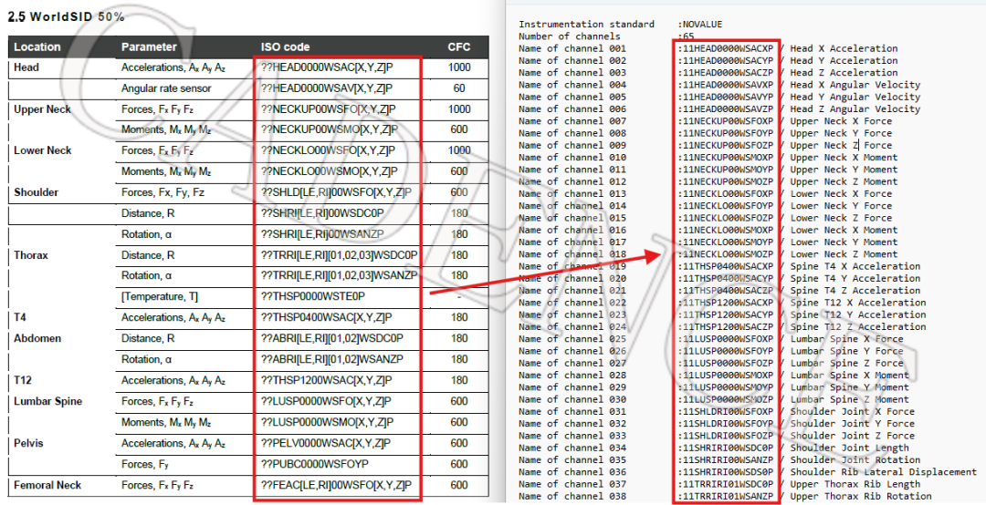Click channel code ':11NECKUP00WSMOYP'
986x505 pixels.
pos(726,170)
